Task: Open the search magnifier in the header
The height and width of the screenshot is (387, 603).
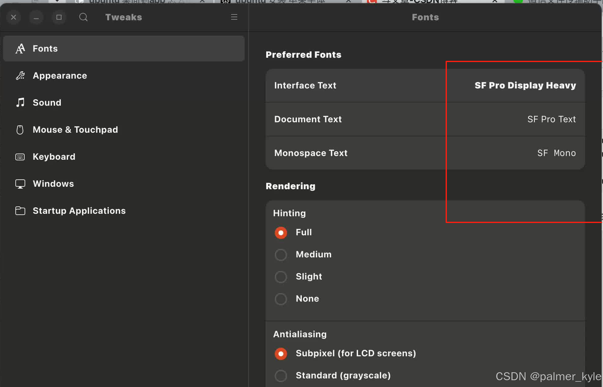Action: click(x=83, y=17)
